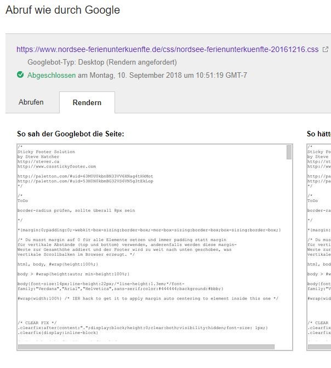Open the nordsee-ferienunterkuenfte CSS file link
331x368 pixels.
coord(167,50)
